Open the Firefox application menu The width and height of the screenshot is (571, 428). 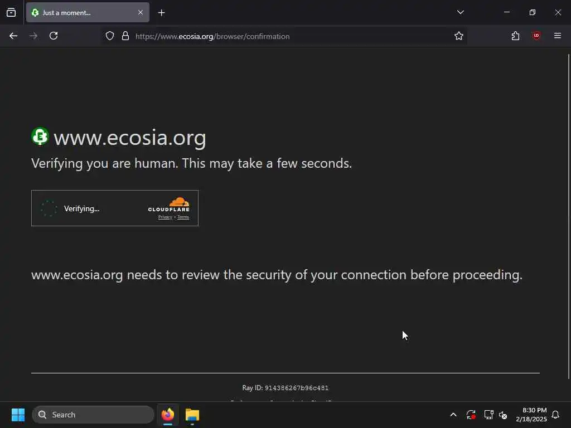click(558, 36)
